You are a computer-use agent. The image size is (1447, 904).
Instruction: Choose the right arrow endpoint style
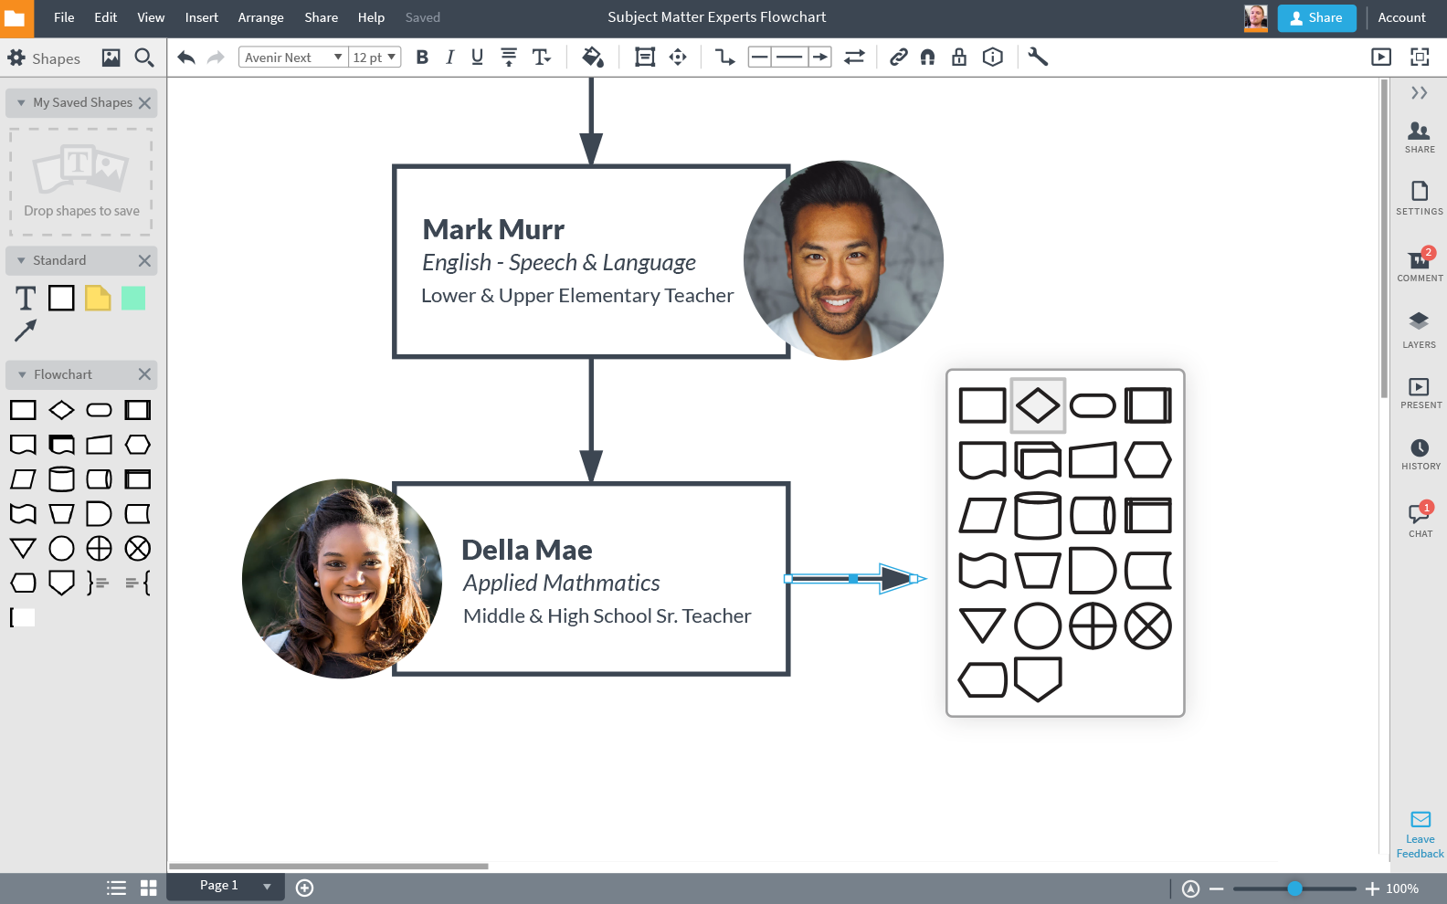819,58
